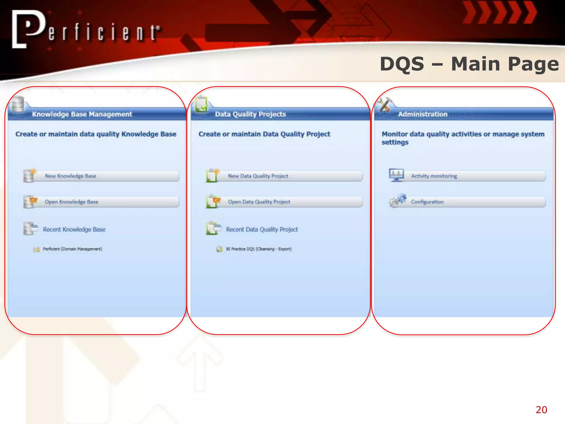Click the Administration tools header icon

coord(384,104)
